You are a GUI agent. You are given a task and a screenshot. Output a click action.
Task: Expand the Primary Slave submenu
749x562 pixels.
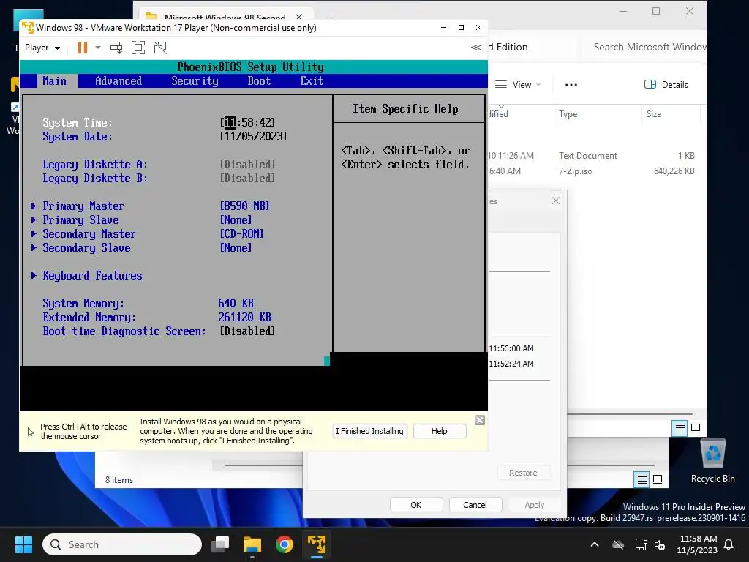click(x=80, y=220)
